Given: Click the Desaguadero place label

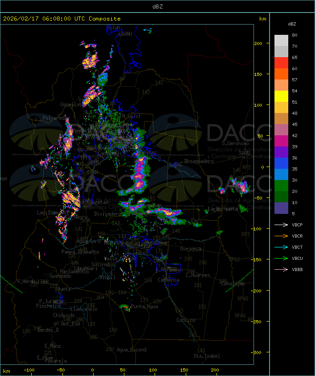Looking at the screenshot, I should [x=199, y=161].
